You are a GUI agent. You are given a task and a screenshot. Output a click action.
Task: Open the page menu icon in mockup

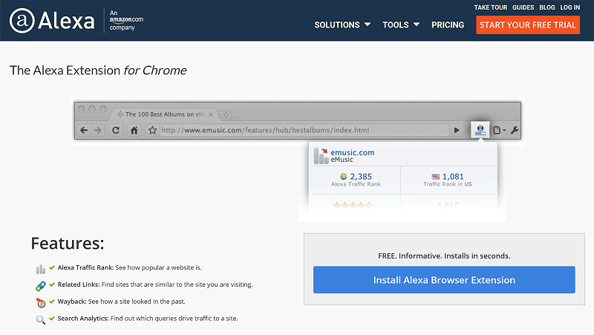(499, 131)
